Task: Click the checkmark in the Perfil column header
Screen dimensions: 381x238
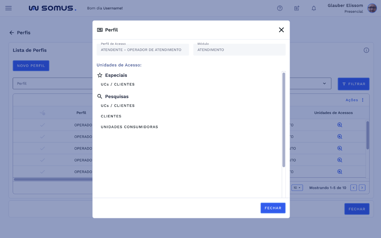Action: pyautogui.click(x=42, y=113)
